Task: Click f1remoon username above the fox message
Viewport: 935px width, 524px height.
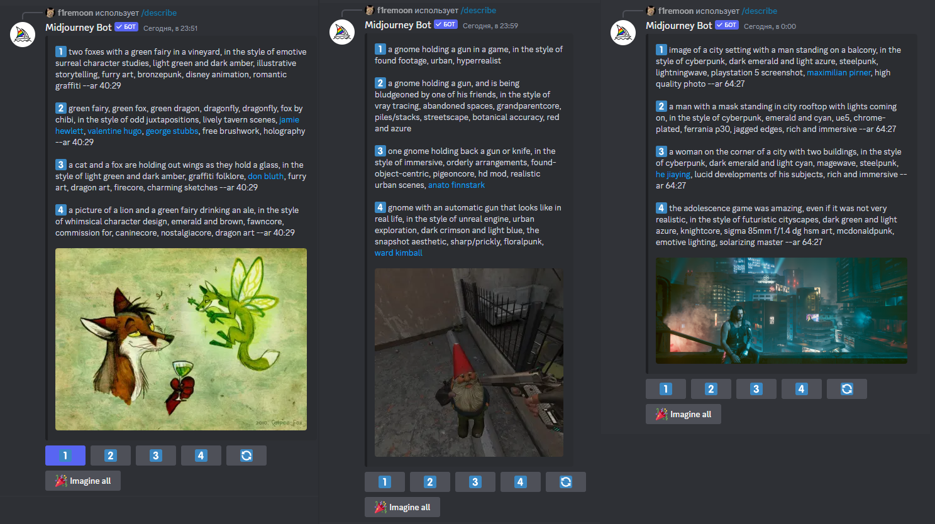Action: click(x=75, y=13)
